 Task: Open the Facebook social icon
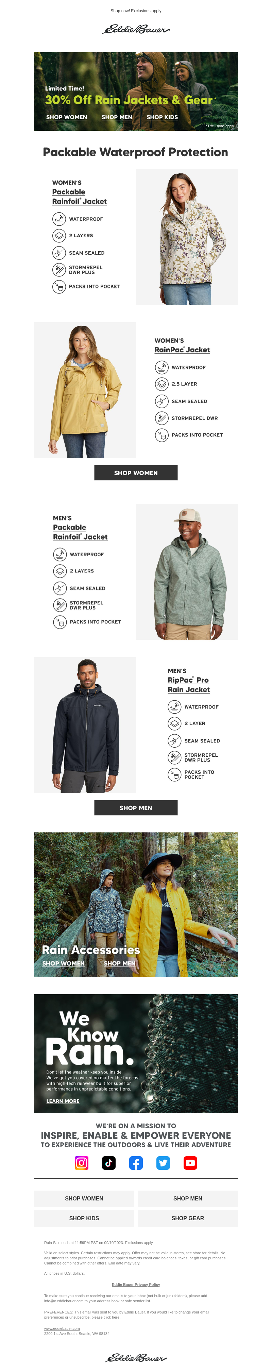click(x=136, y=1163)
